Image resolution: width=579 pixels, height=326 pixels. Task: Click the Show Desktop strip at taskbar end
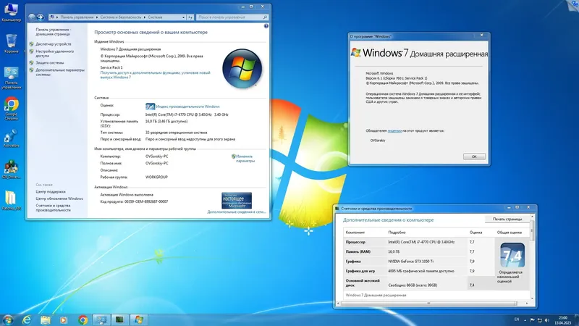pyautogui.click(x=576, y=319)
